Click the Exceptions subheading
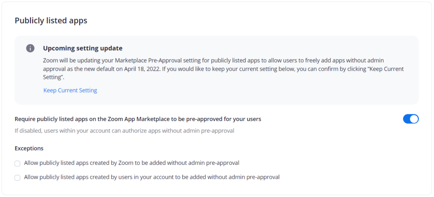This screenshot has width=434, height=197. click(x=29, y=148)
